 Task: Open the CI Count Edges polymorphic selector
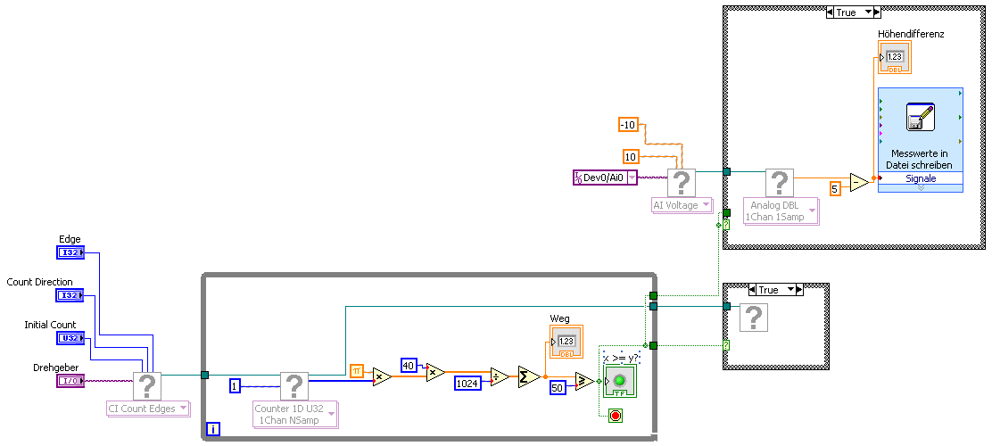click(148, 409)
